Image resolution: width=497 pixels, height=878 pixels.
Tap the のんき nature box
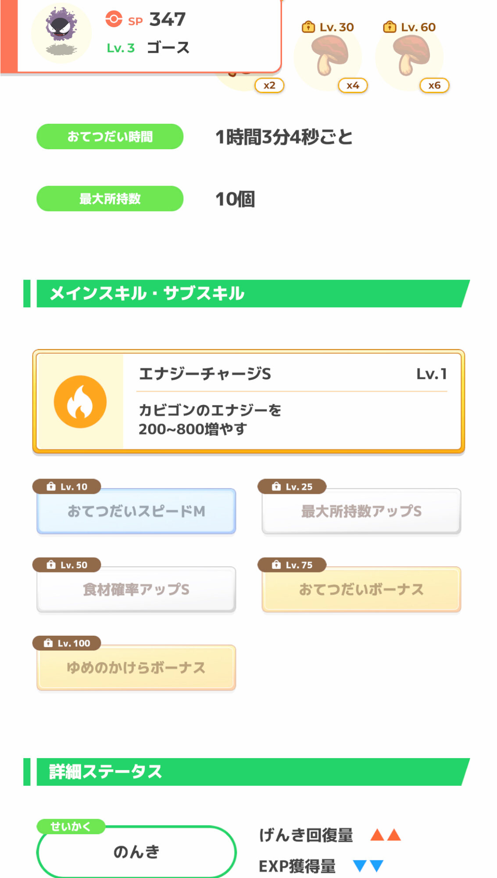[x=136, y=852]
